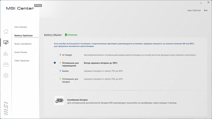Click orange lightning icon beside Оптимально для перемещения

60,63
